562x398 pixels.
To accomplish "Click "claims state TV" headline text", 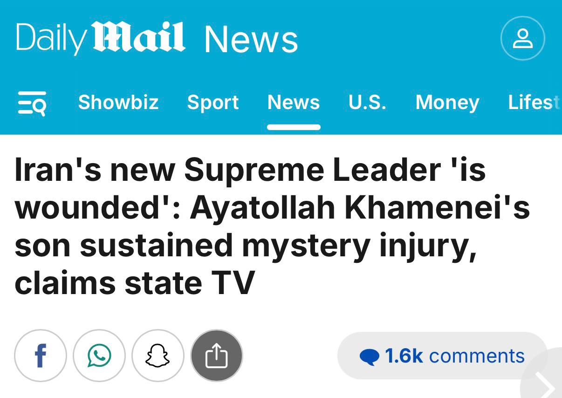I will click(135, 283).
